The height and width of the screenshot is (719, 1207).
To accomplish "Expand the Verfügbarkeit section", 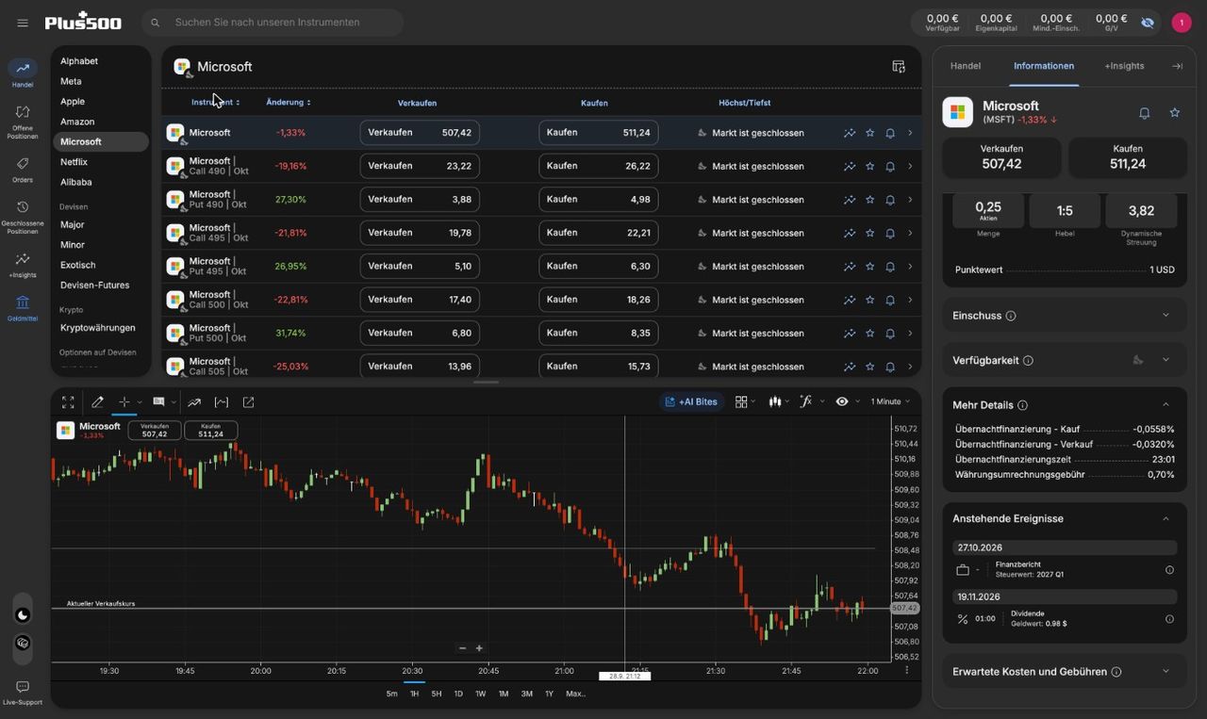I will point(1064,360).
